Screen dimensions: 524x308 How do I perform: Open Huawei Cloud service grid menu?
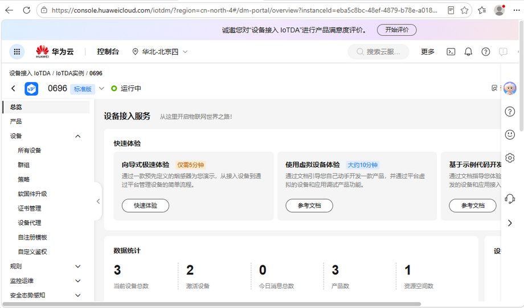pos(17,51)
